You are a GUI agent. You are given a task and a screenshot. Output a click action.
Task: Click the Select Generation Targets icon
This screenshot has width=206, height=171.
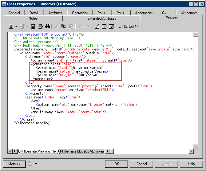[x=104, y=26]
